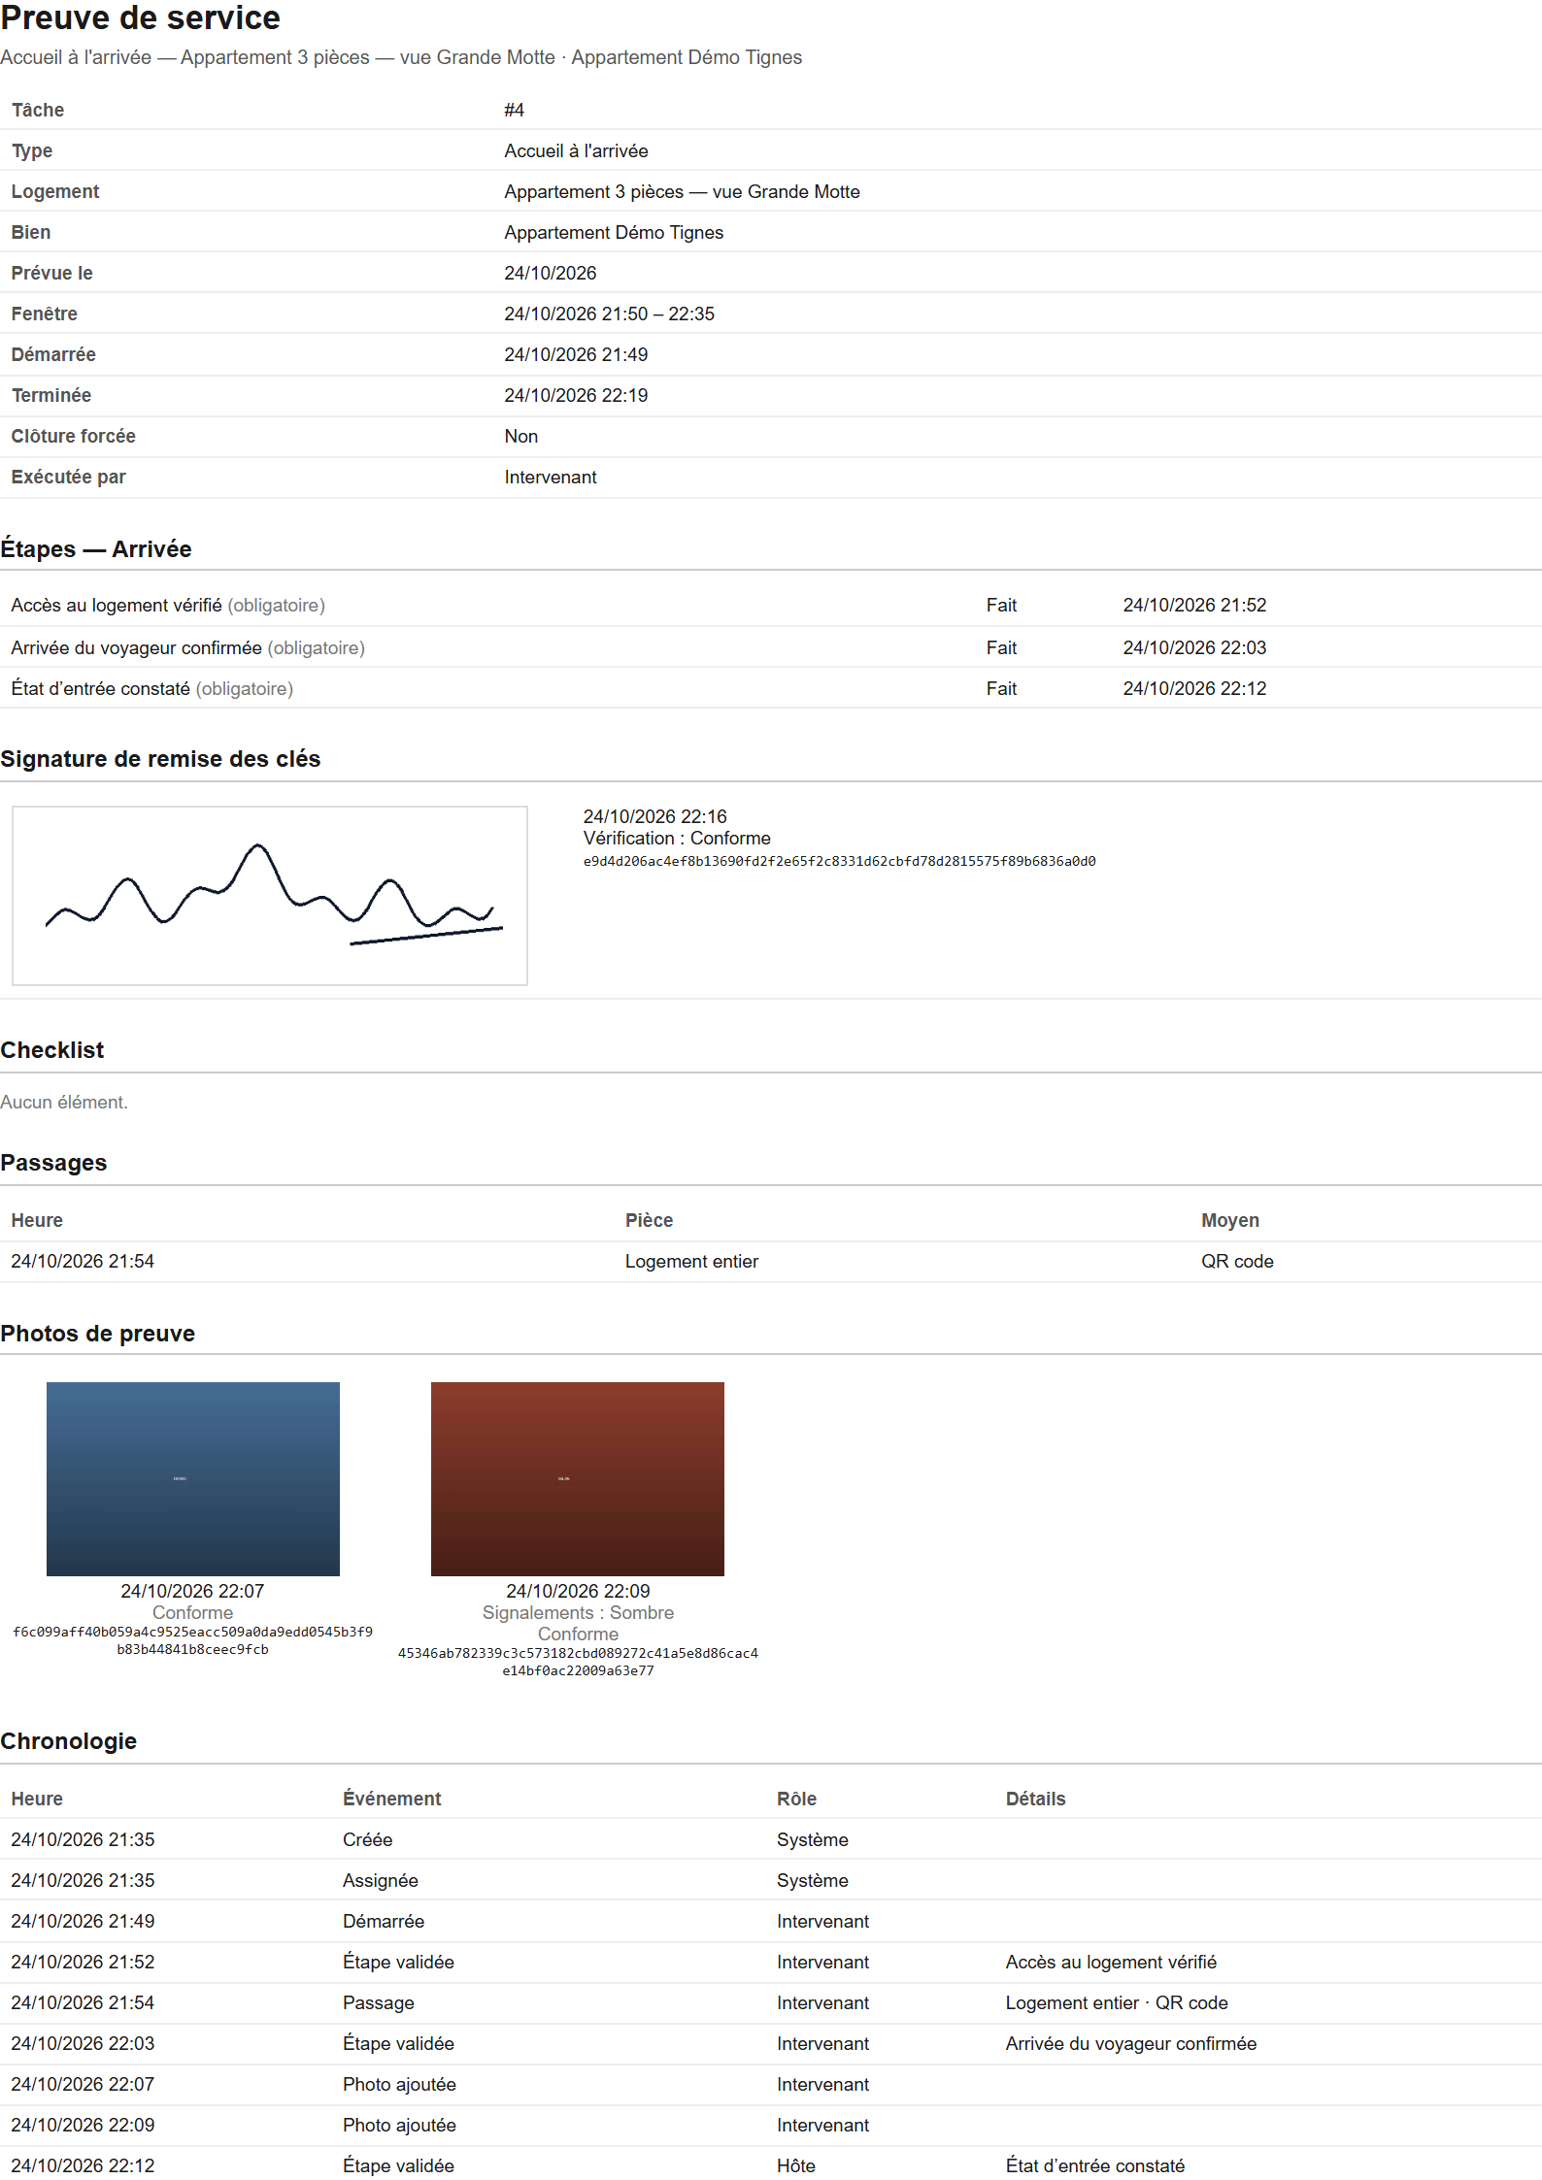Image resolution: width=1542 pixels, height=2180 pixels.
Task: Click the Moyen column header in Passages
Action: (x=1230, y=1220)
